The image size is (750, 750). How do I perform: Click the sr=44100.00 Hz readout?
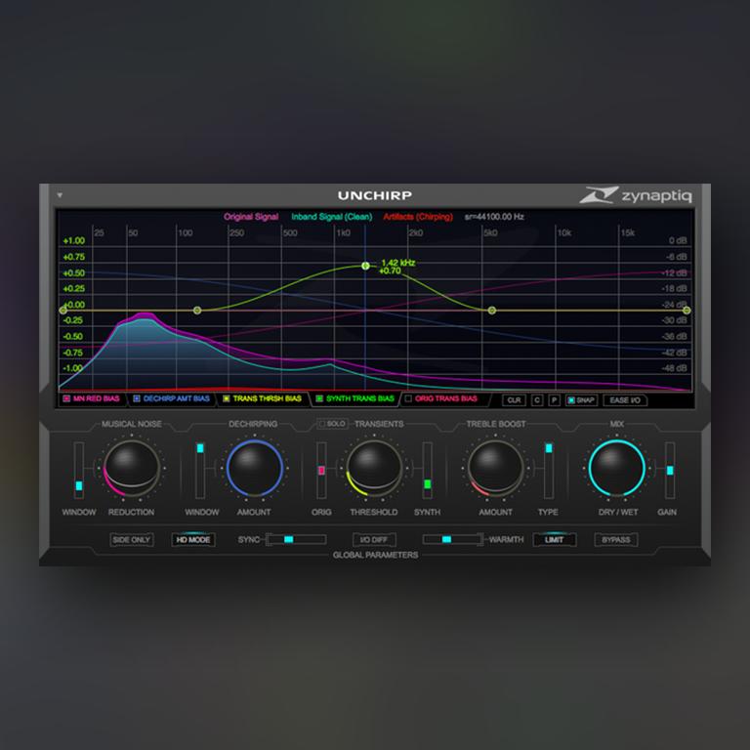(x=494, y=217)
